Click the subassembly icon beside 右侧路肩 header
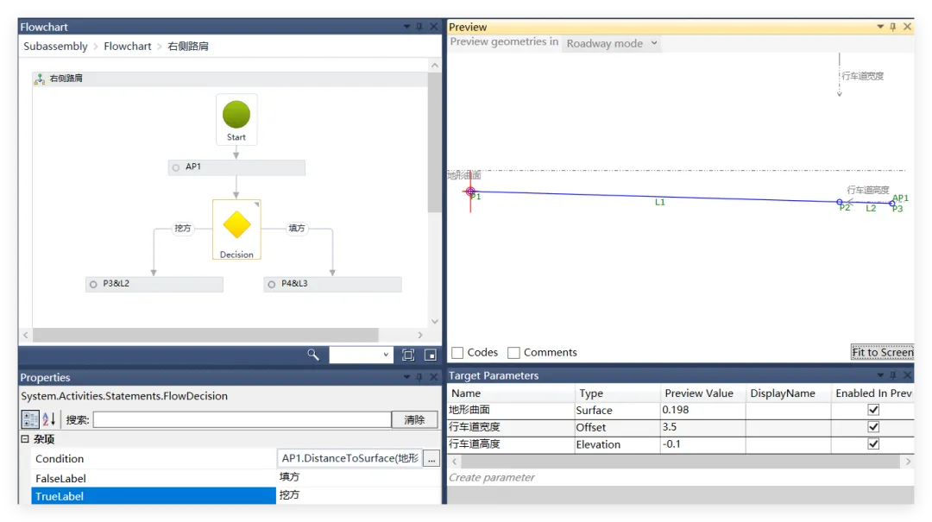Screen dimensions: 932x522 (x=39, y=79)
